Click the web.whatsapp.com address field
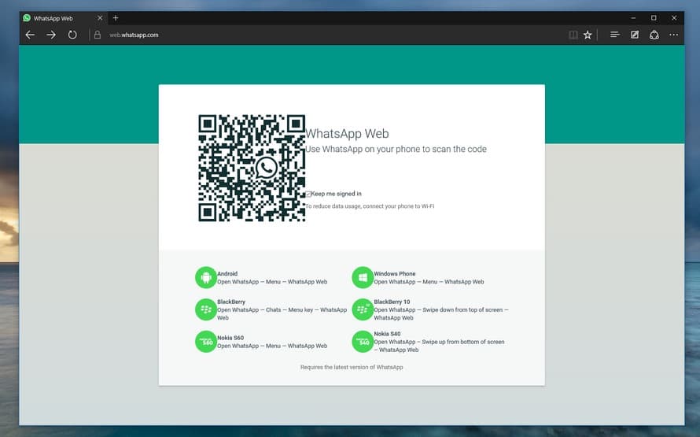Viewport: 700px width, 437px height. click(134, 35)
